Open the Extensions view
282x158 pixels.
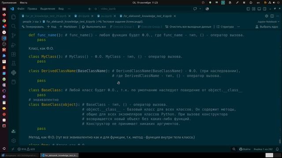pos(14,54)
